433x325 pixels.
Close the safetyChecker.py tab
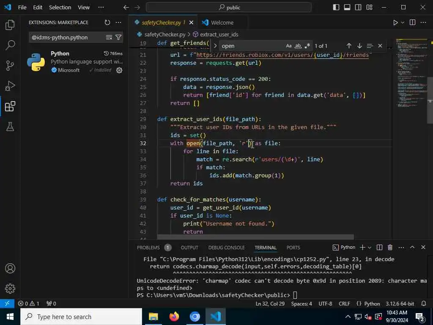(192, 23)
